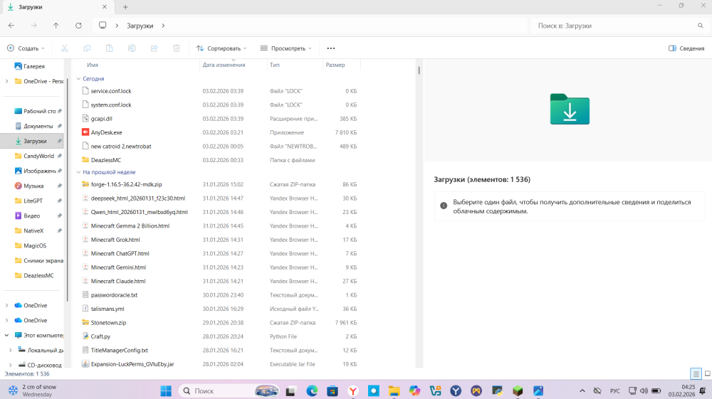712x399 pixels.
Task: Switch to large thumbnails view icon
Action: tap(708, 374)
